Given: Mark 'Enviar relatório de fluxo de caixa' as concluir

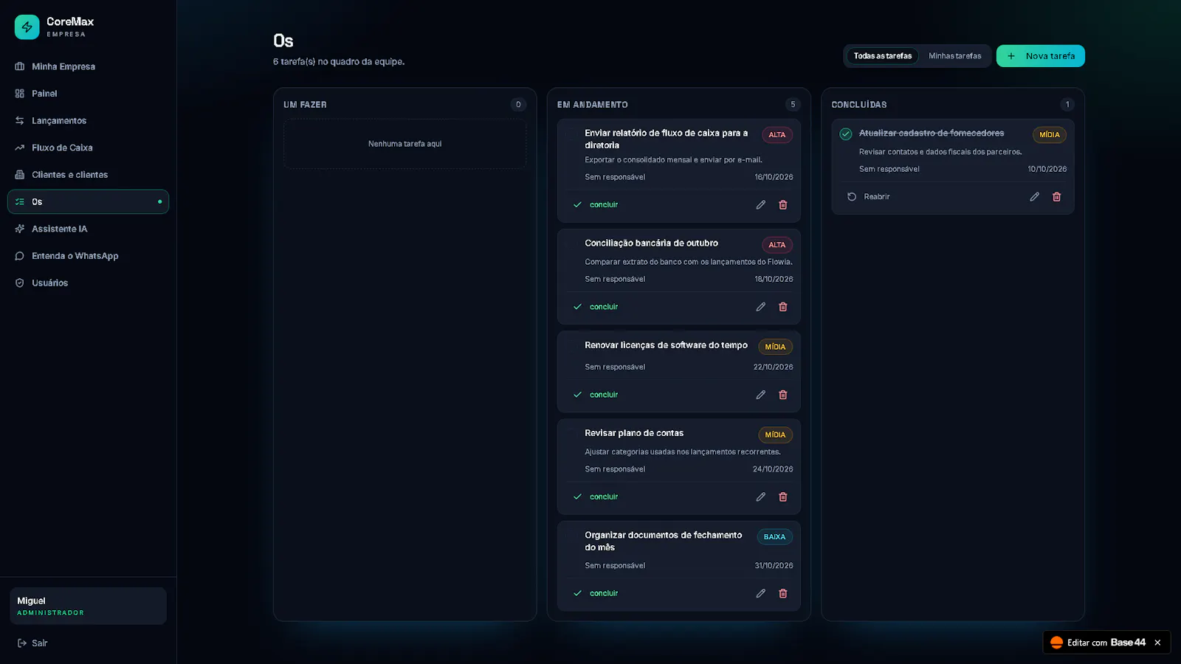Looking at the screenshot, I should (596, 205).
